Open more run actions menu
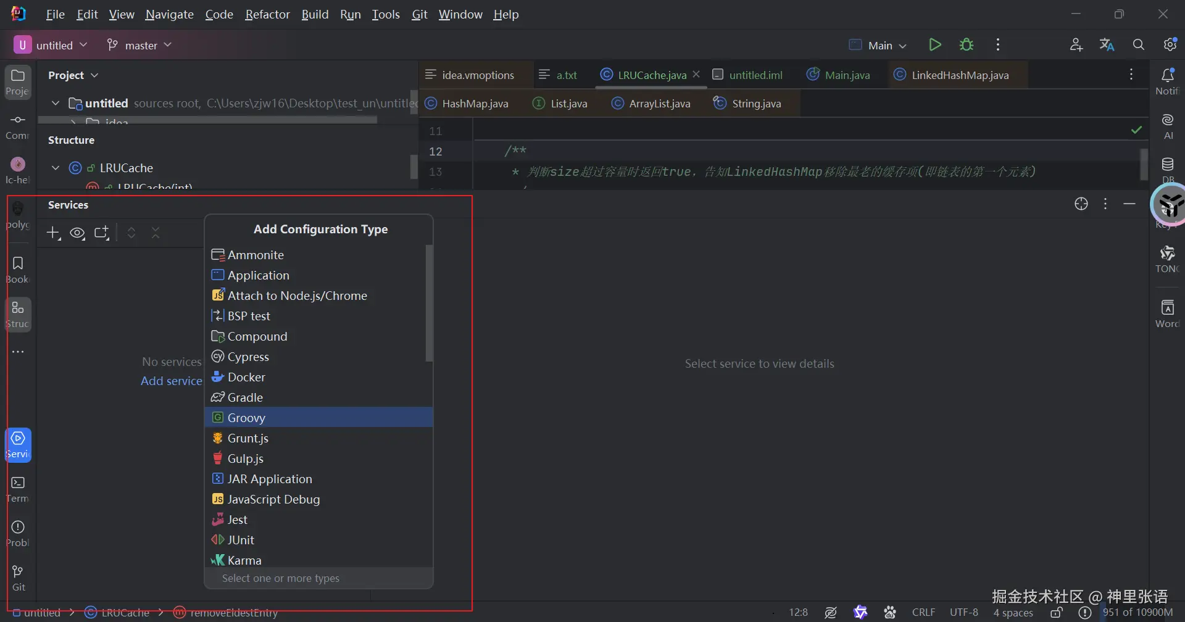 [998, 45]
